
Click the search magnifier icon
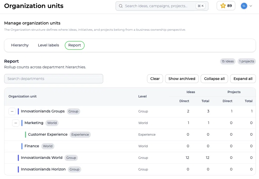(121, 6)
